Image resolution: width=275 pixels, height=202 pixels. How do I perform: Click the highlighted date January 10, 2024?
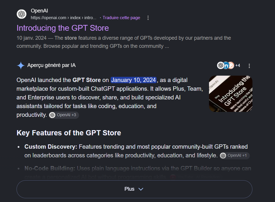(x=133, y=80)
